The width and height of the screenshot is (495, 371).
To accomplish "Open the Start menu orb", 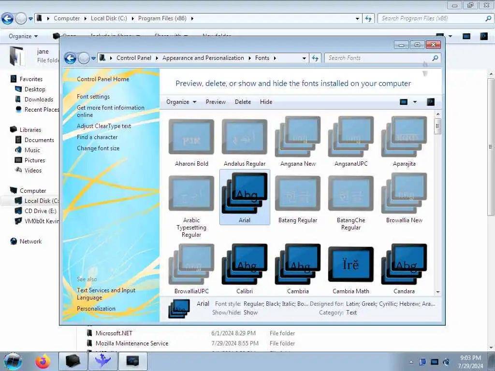I will click(x=13, y=361).
